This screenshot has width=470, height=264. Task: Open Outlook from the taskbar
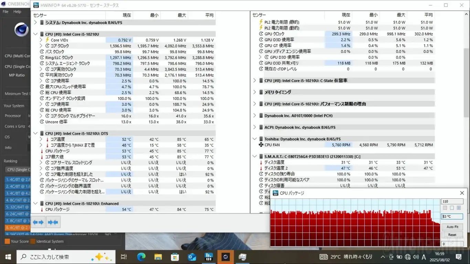(192, 257)
